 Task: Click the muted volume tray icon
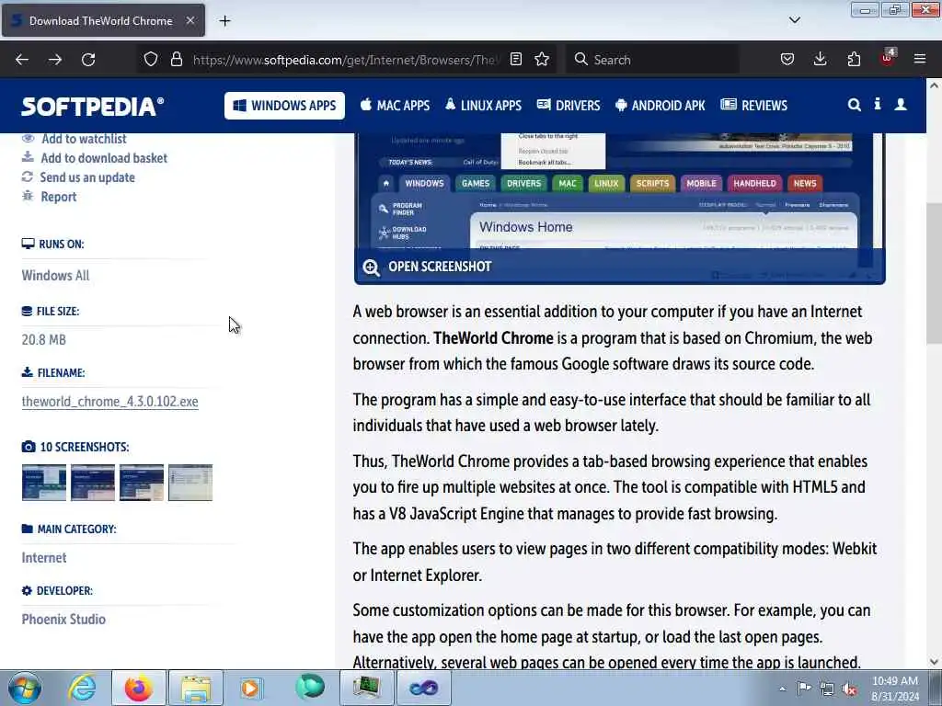(x=849, y=689)
